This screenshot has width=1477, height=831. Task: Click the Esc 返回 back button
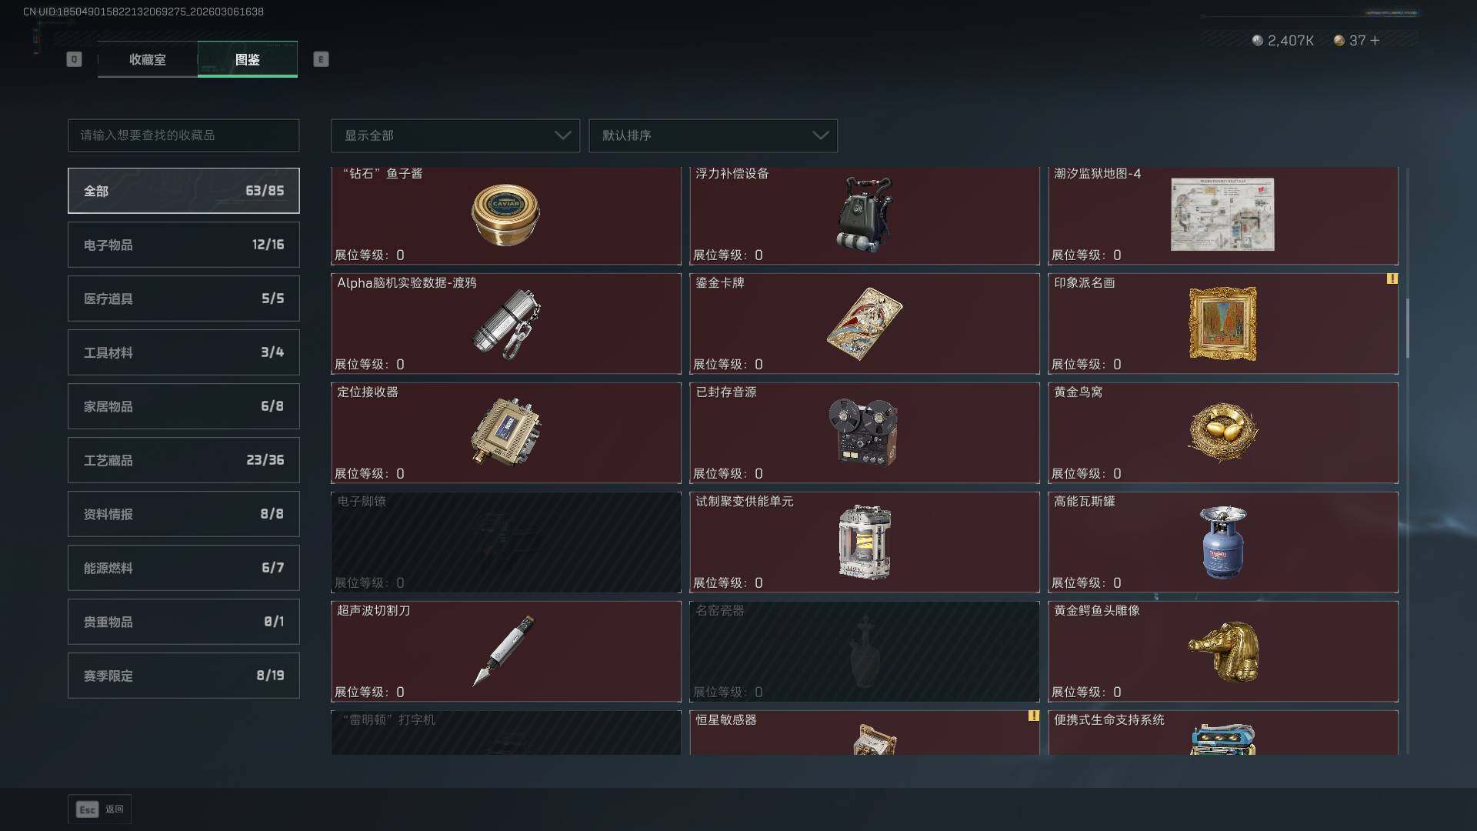100,809
